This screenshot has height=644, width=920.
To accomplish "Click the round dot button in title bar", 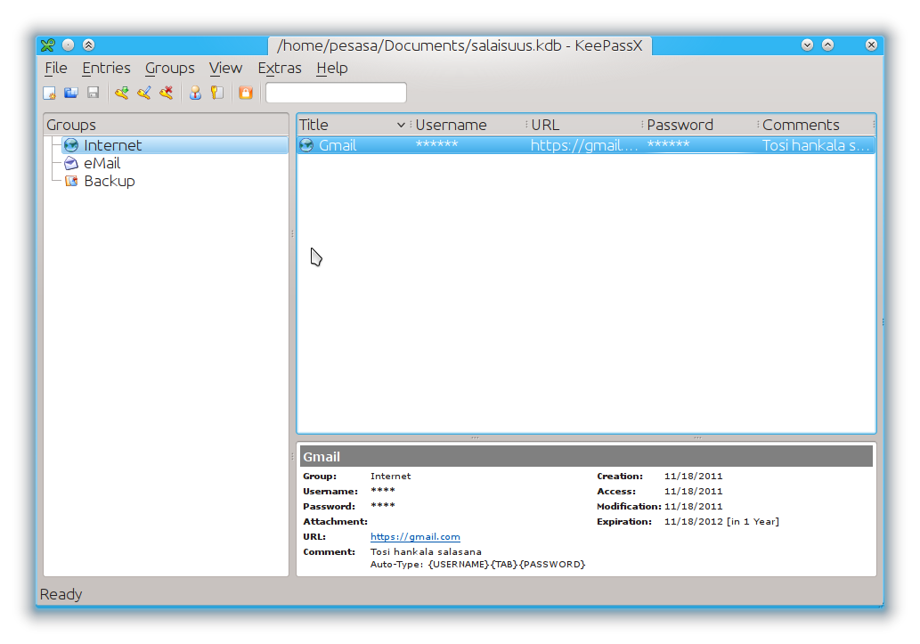I will click(x=68, y=45).
